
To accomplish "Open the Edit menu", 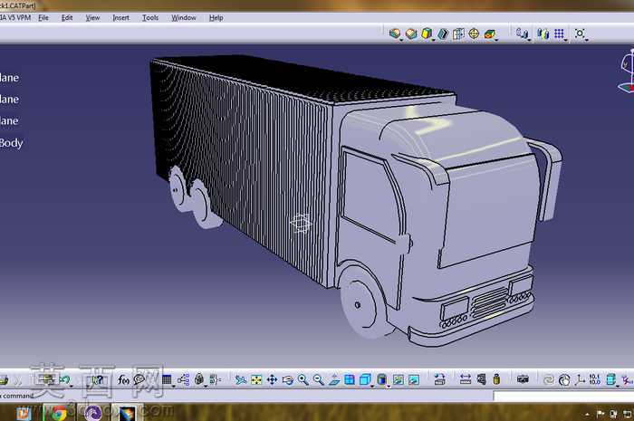I will 67,18.
